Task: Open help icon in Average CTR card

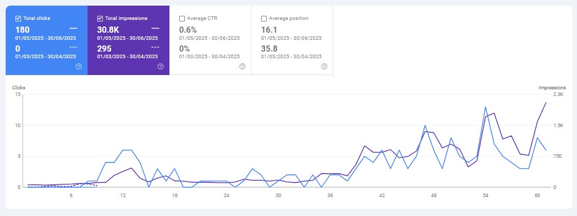Action: click(x=242, y=66)
